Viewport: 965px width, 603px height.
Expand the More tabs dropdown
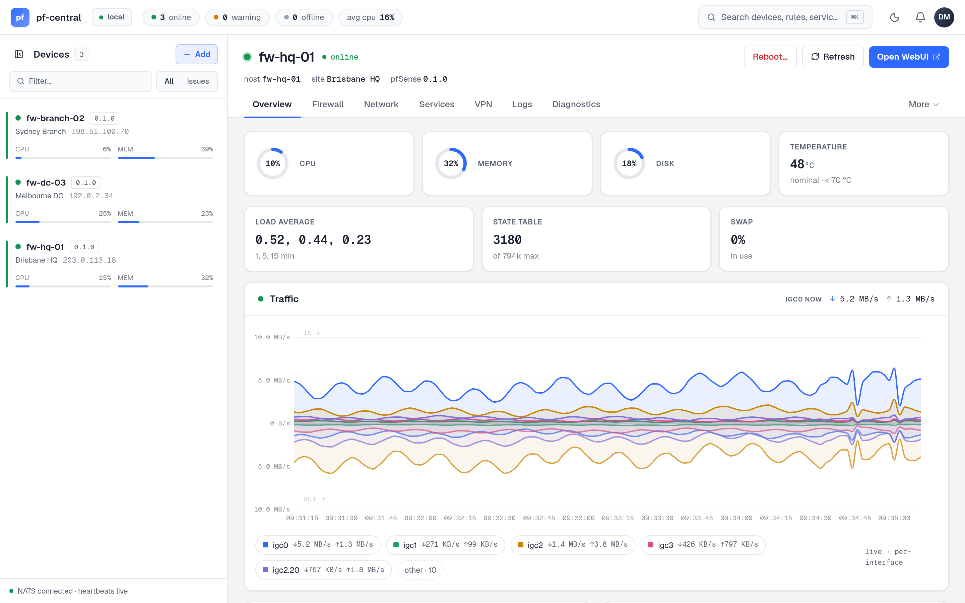coord(923,104)
